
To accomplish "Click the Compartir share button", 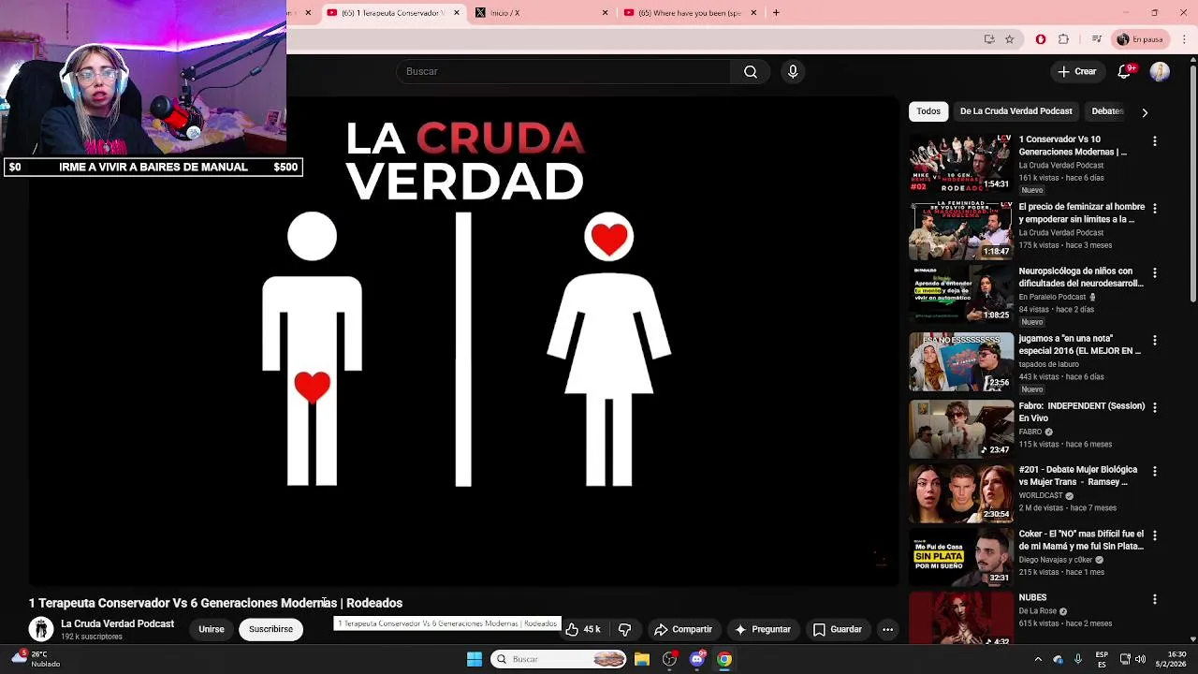I will coord(683,630).
